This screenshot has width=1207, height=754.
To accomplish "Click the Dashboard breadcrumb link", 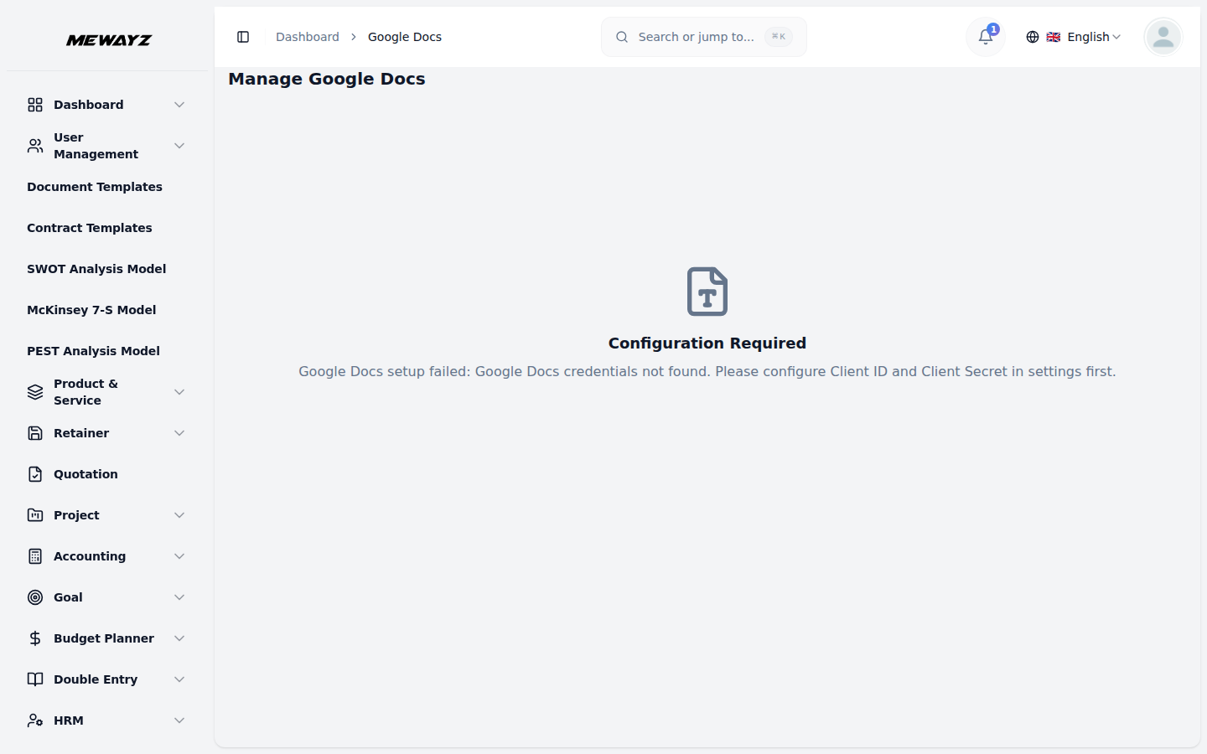I will 307,37.
